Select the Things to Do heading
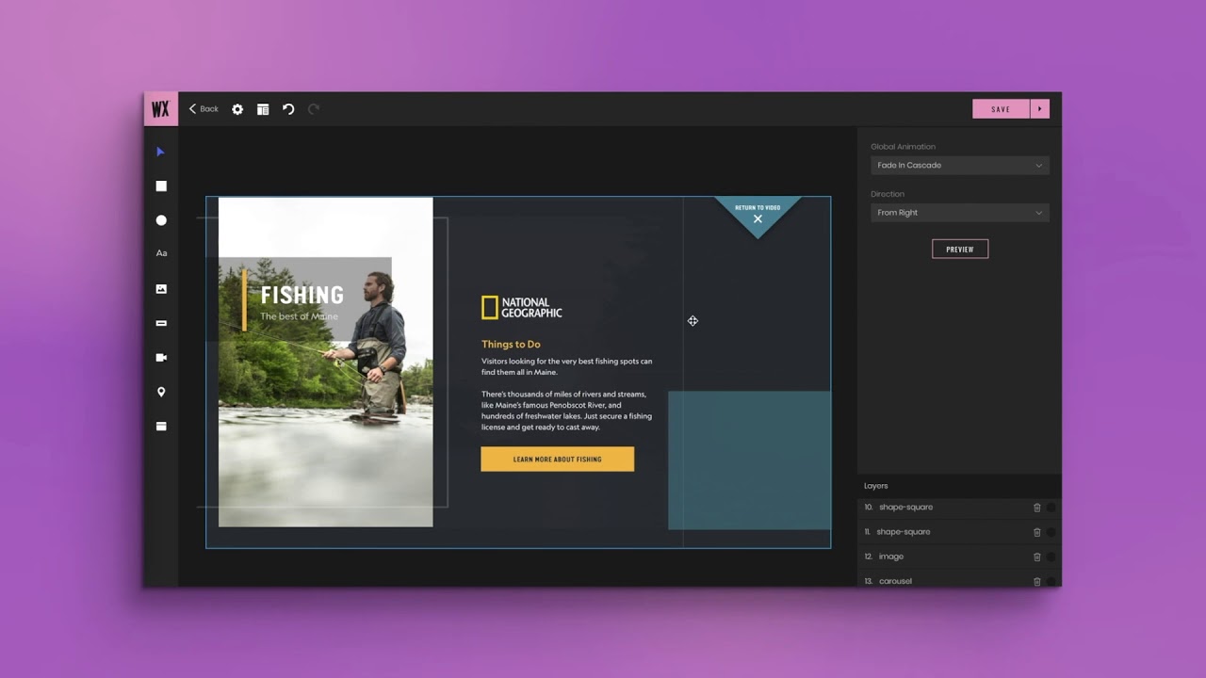The width and height of the screenshot is (1206, 678). [511, 345]
